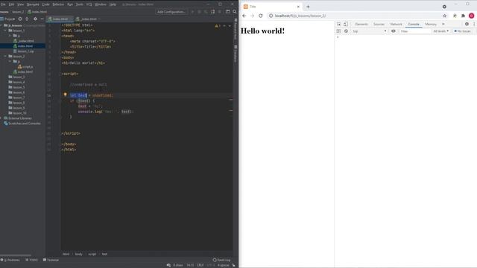477x268 pixels.
Task: Click the DevTools inspect element icon
Action: point(338,24)
